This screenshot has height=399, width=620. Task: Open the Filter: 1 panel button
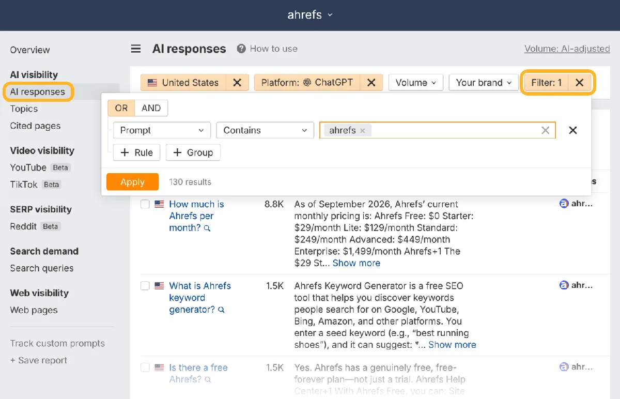pyautogui.click(x=547, y=83)
